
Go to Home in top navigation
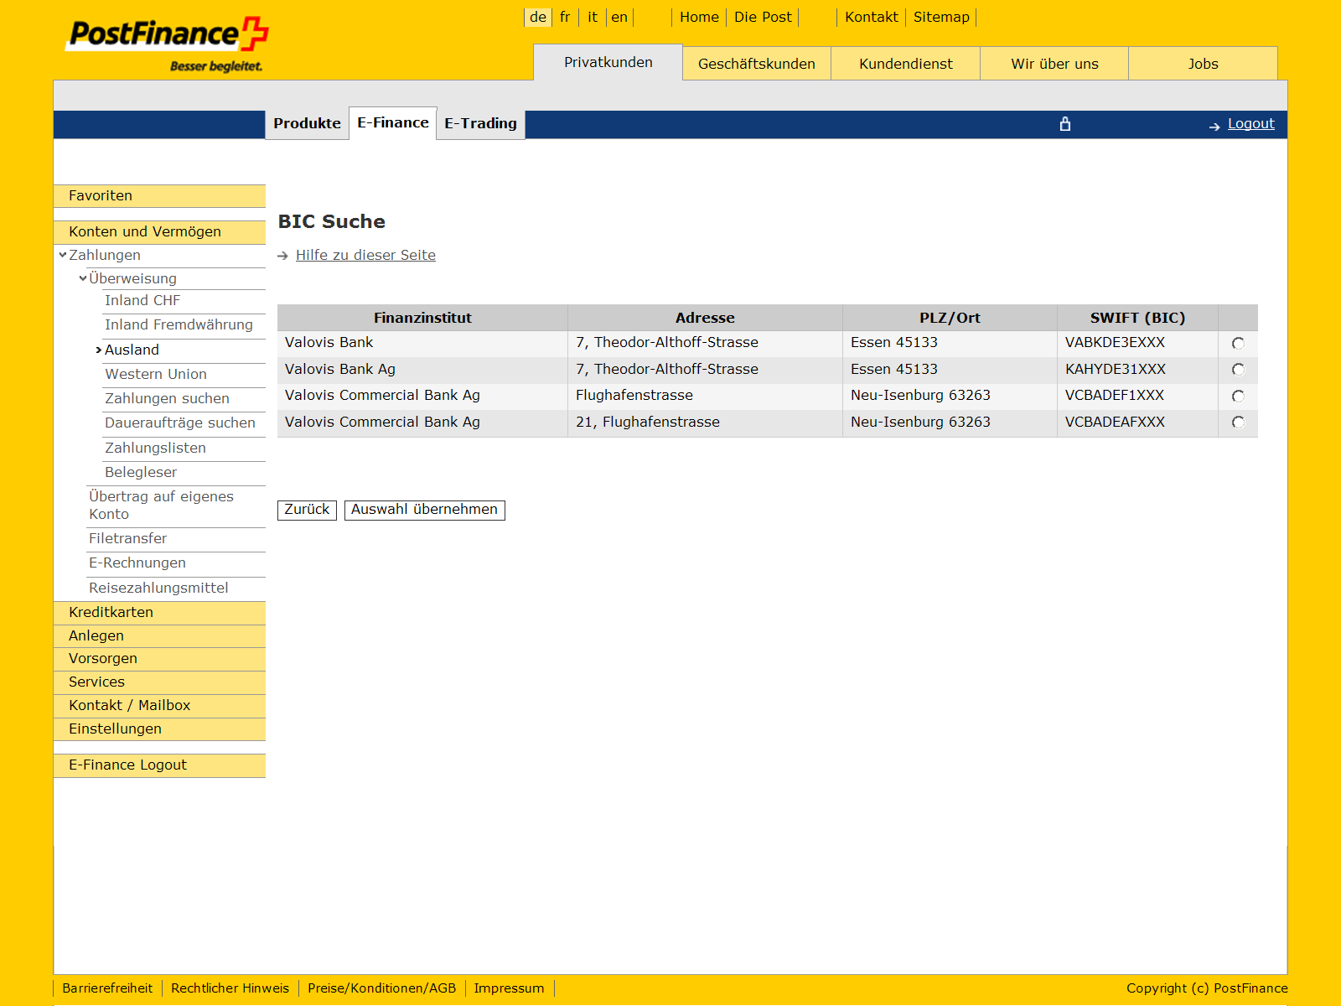coord(699,17)
